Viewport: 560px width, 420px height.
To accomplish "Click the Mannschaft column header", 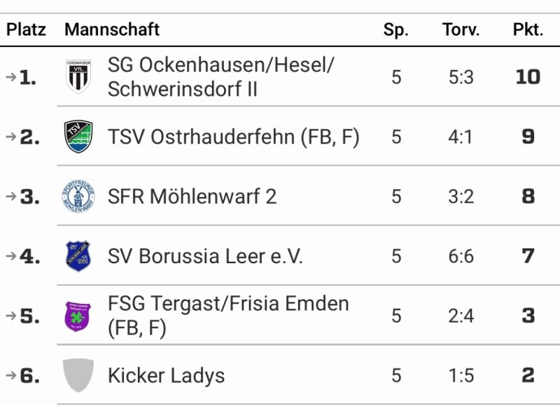I will point(112,29).
